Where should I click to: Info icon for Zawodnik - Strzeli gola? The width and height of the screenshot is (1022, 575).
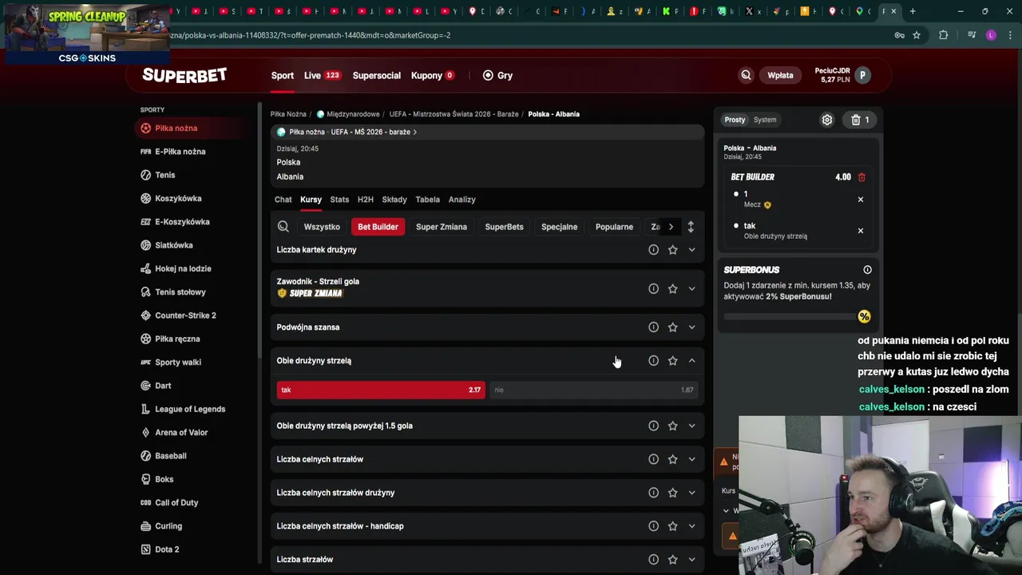653,288
